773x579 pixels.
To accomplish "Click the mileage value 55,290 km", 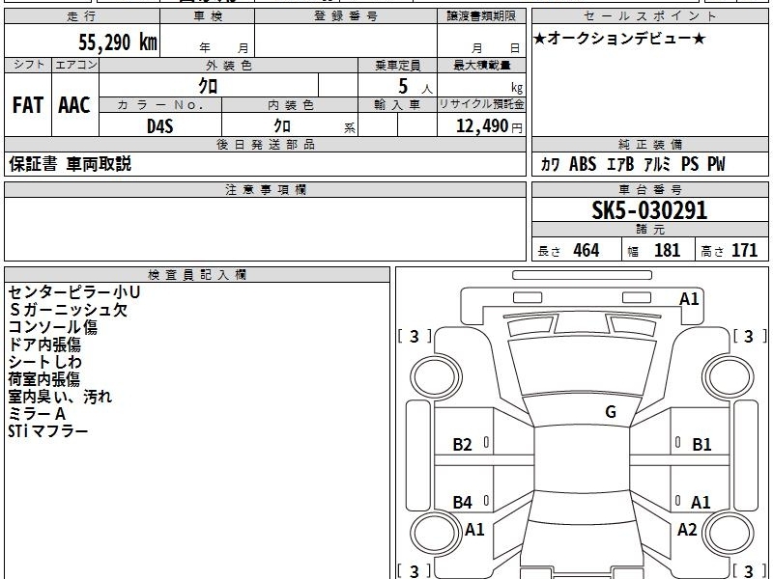I will (x=118, y=42).
